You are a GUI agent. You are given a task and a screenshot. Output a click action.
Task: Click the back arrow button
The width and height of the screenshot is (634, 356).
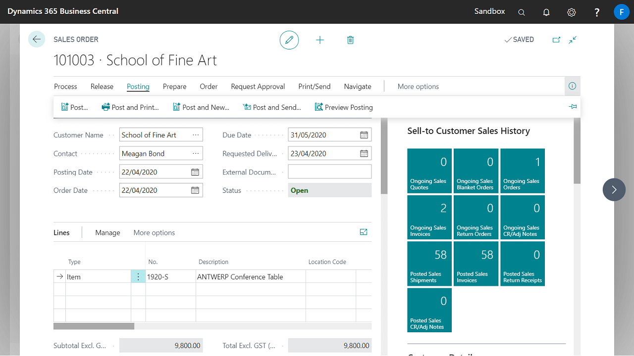[37, 40]
